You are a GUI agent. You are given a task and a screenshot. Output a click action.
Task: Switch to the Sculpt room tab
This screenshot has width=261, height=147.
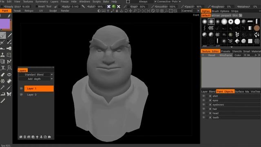coord(53,11)
